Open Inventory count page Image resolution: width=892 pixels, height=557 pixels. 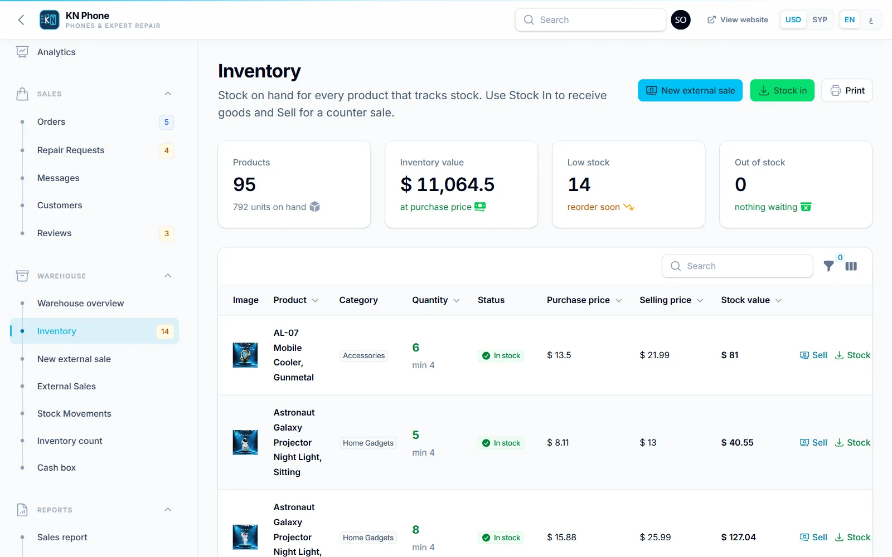point(95,441)
